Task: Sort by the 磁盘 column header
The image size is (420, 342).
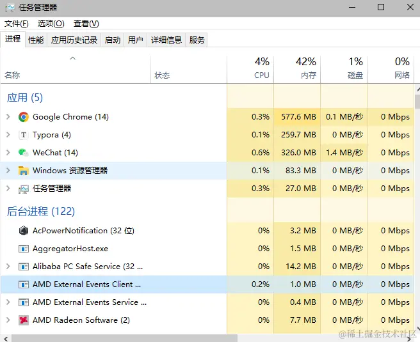Action: tap(344, 70)
